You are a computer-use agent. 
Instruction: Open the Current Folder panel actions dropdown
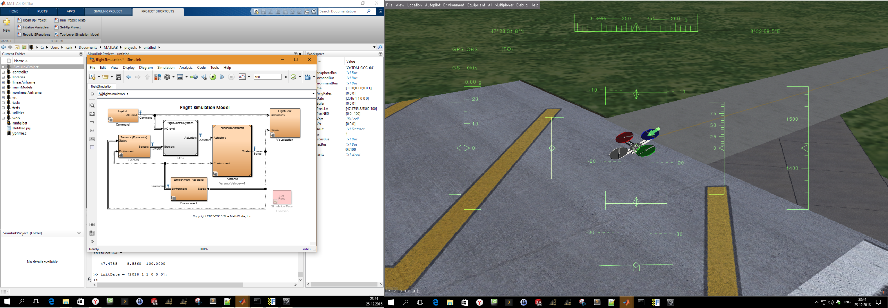click(81, 54)
